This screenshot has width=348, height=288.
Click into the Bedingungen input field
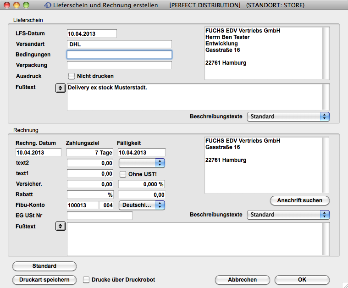point(119,55)
